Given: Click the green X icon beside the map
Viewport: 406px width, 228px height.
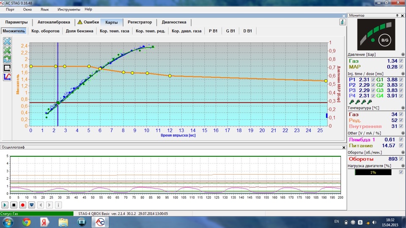Looking at the screenshot, I should (7, 50).
